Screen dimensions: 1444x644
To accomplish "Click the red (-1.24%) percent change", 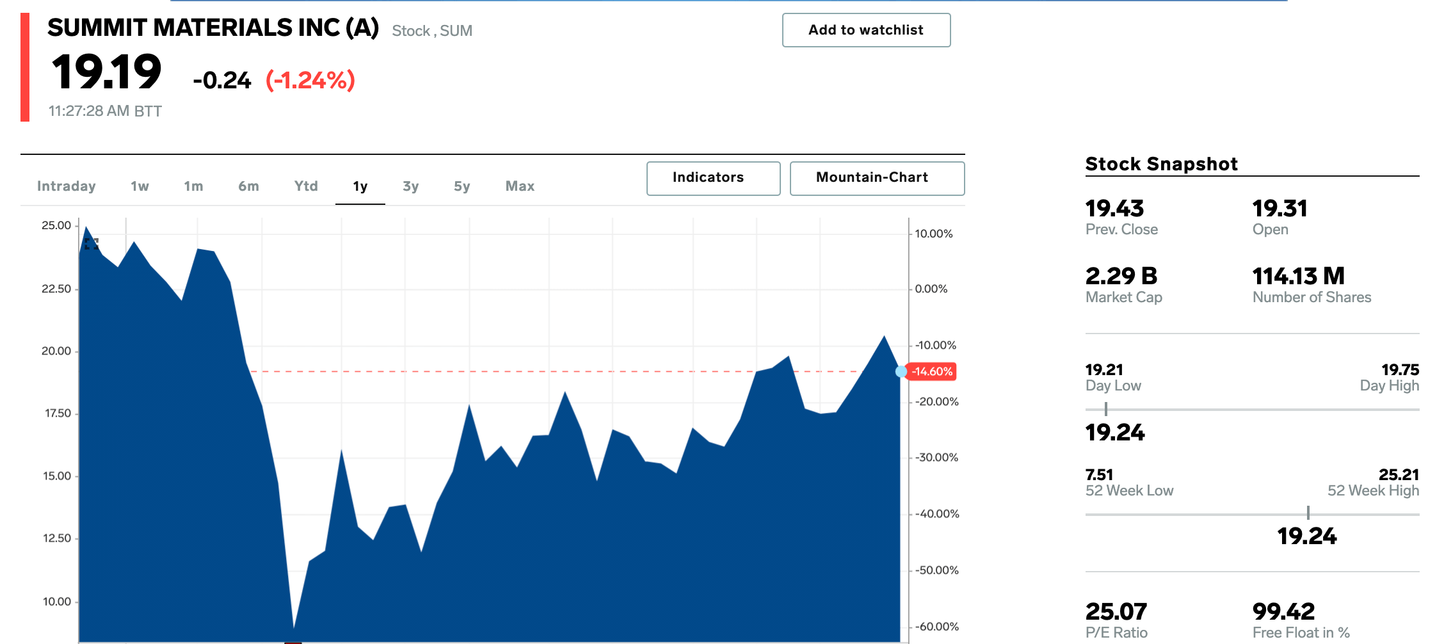I will (310, 81).
